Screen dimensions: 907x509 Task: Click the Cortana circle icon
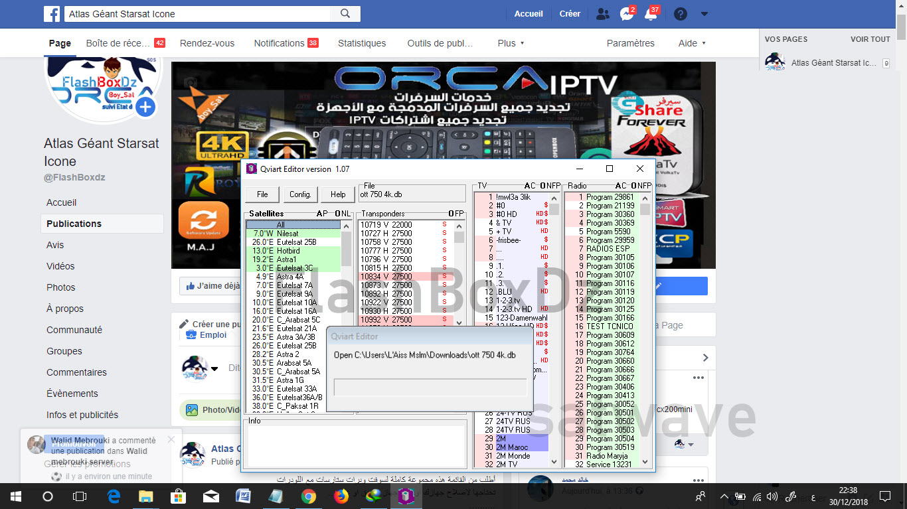[x=47, y=496]
